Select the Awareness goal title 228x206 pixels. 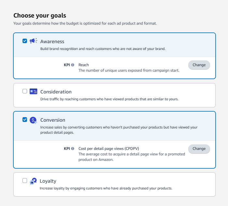(52, 42)
